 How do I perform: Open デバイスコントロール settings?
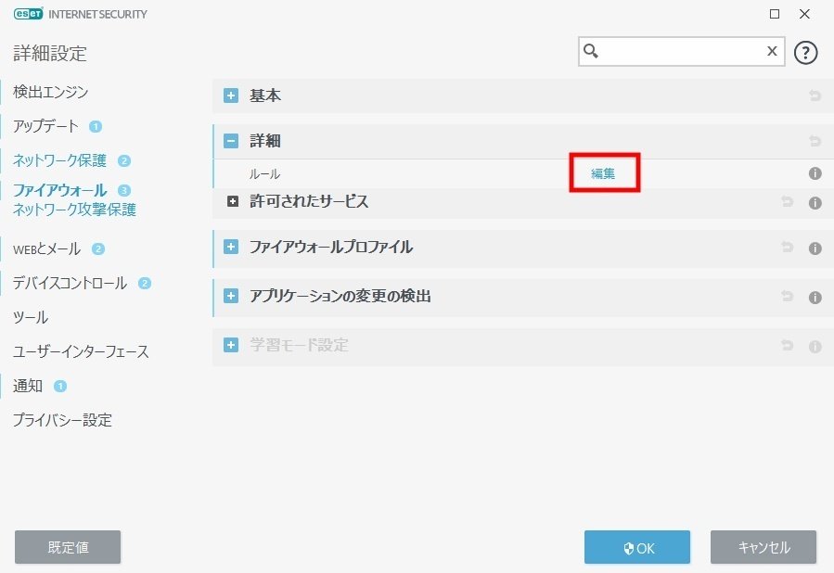coord(70,284)
